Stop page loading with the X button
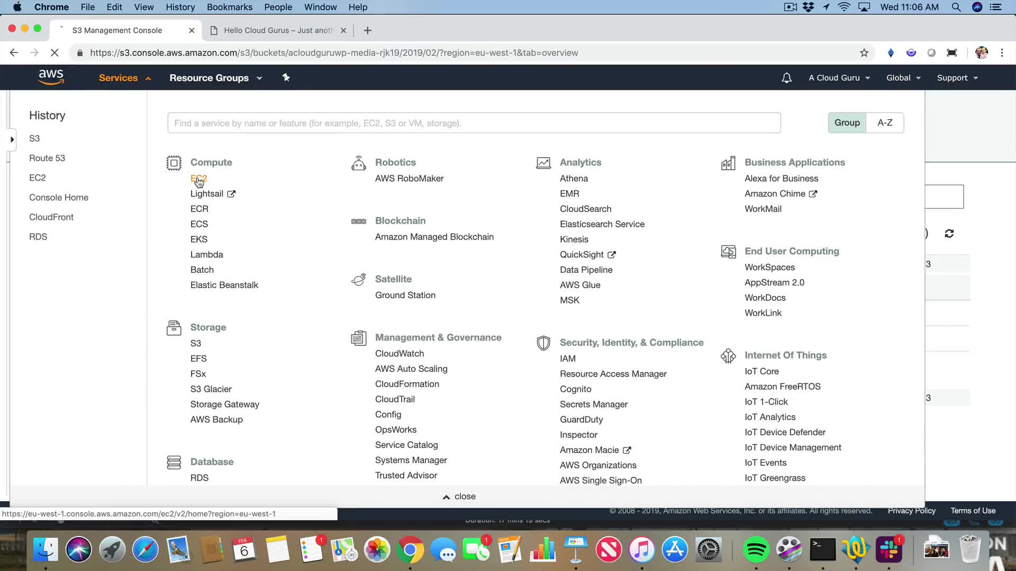The height and width of the screenshot is (571, 1016). point(55,53)
